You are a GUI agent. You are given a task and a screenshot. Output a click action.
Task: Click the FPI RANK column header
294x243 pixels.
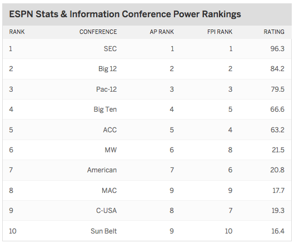(x=220, y=32)
